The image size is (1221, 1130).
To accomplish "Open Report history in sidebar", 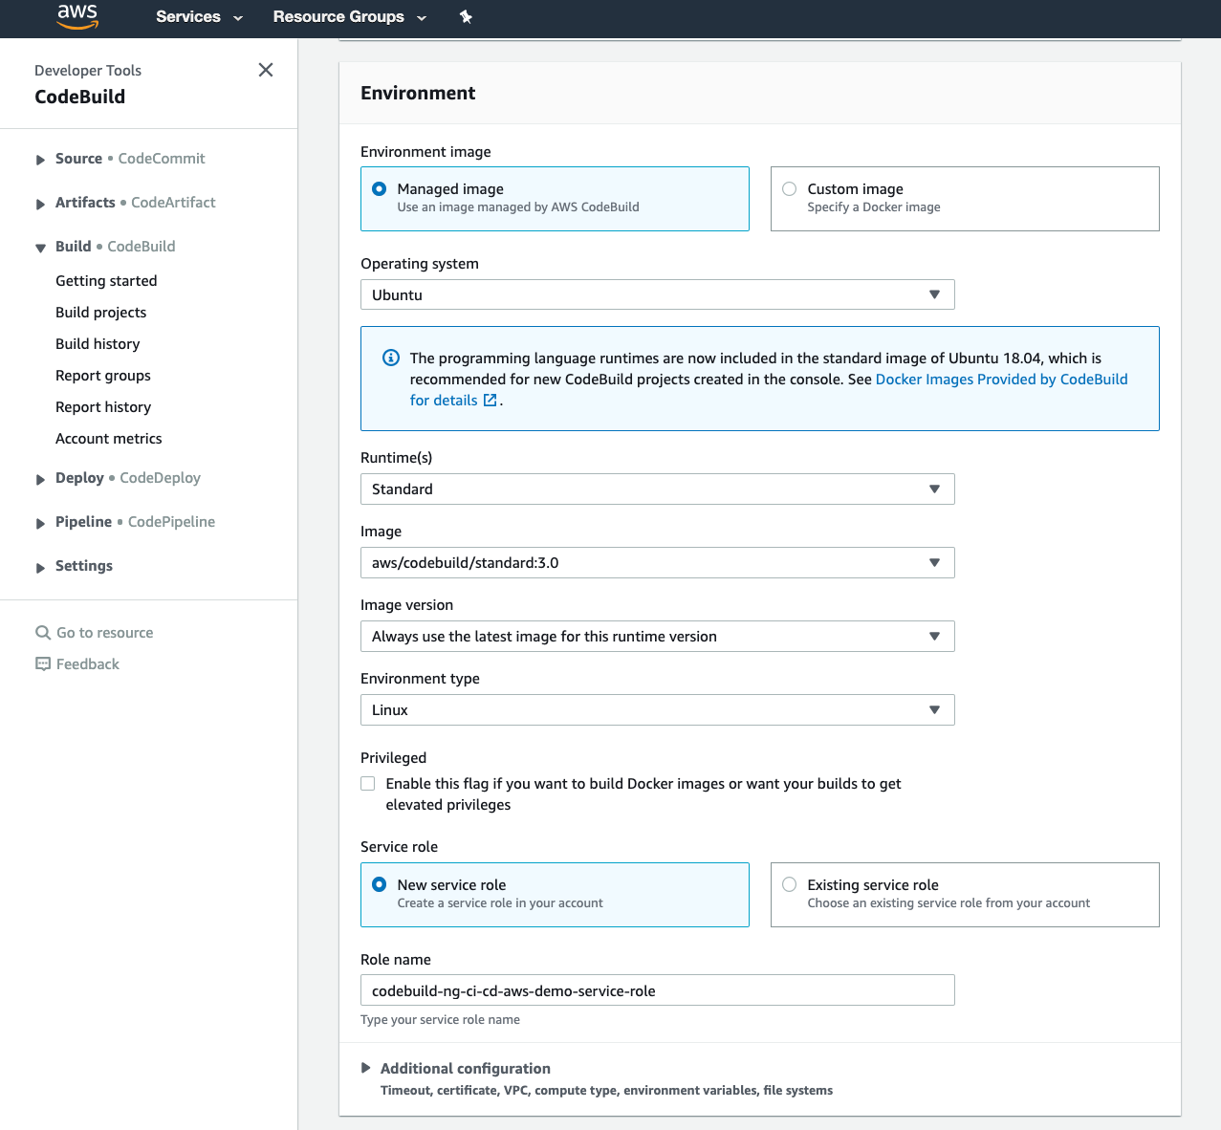I will (x=103, y=407).
